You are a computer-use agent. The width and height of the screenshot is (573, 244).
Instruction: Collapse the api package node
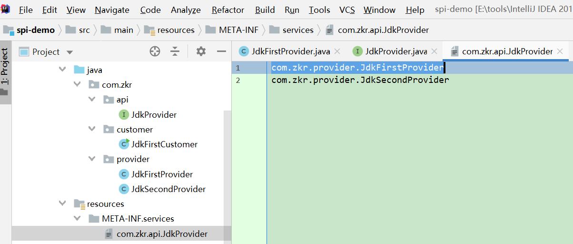(92, 100)
